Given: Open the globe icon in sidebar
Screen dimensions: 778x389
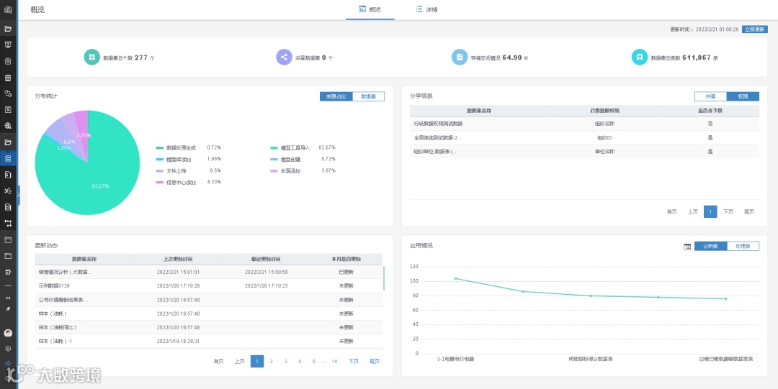Looking at the screenshot, I should point(8,126).
